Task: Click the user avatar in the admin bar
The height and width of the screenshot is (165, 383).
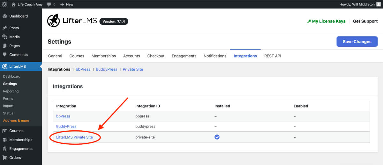Action: point(379,4)
